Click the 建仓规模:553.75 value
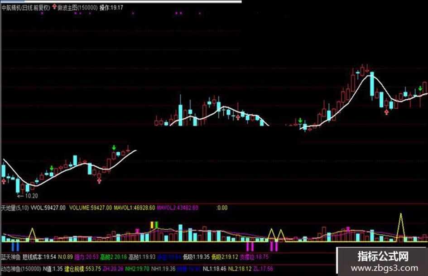 point(83,269)
